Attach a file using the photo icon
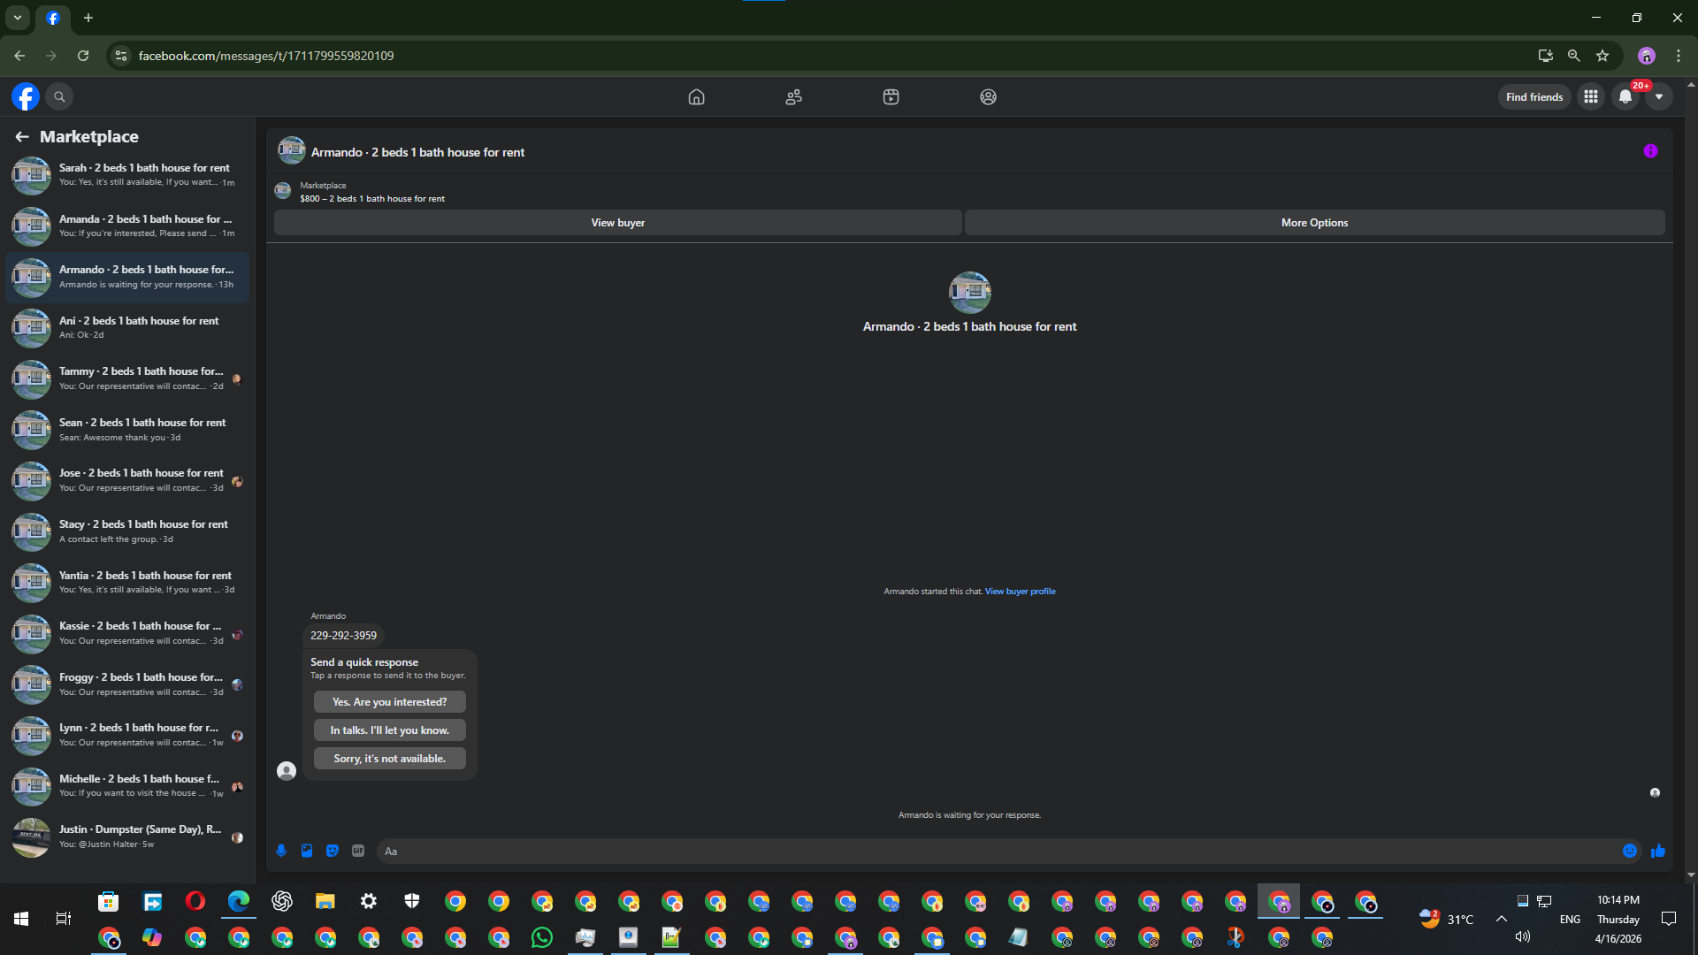The height and width of the screenshot is (955, 1698). click(307, 851)
